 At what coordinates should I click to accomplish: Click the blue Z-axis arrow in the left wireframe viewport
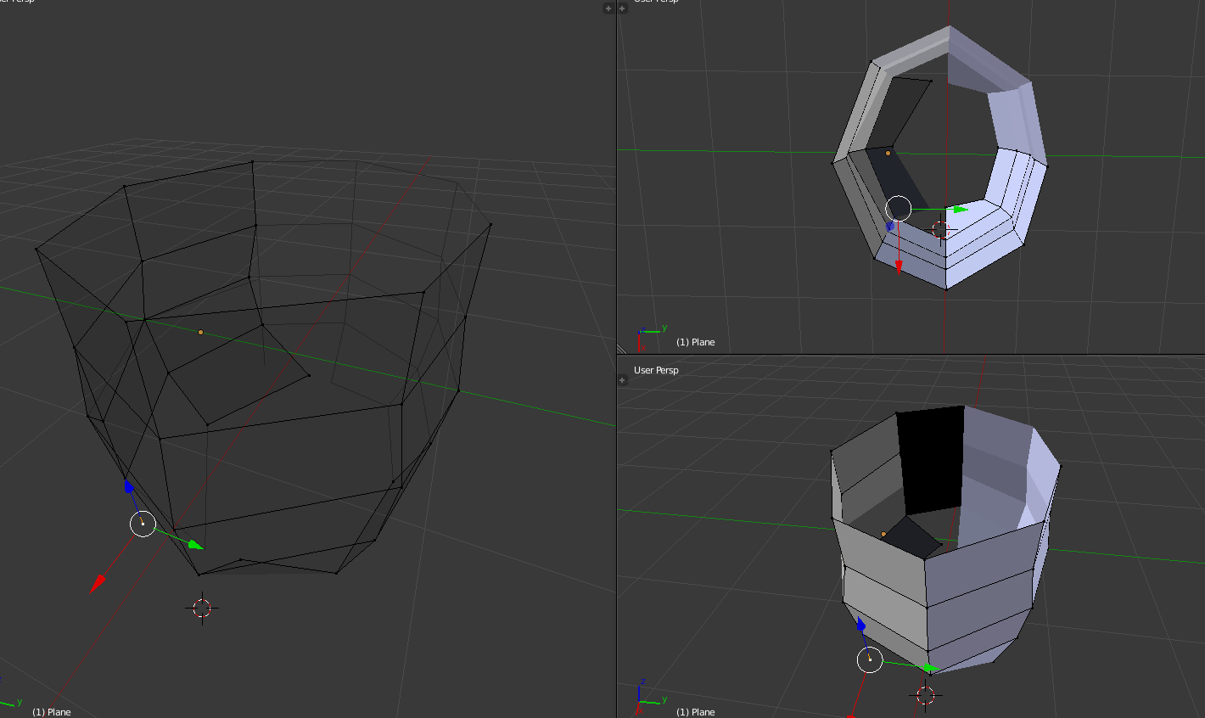[129, 486]
